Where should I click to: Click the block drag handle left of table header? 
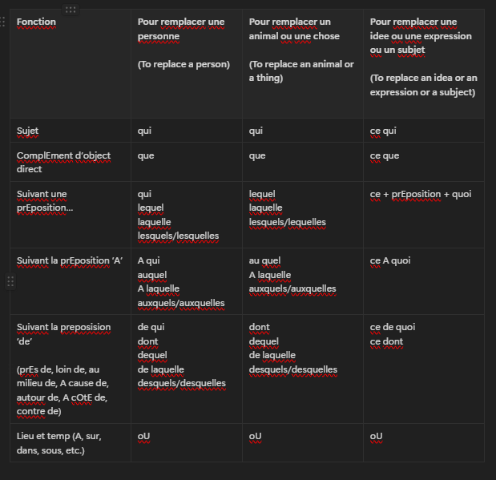coord(2,22)
